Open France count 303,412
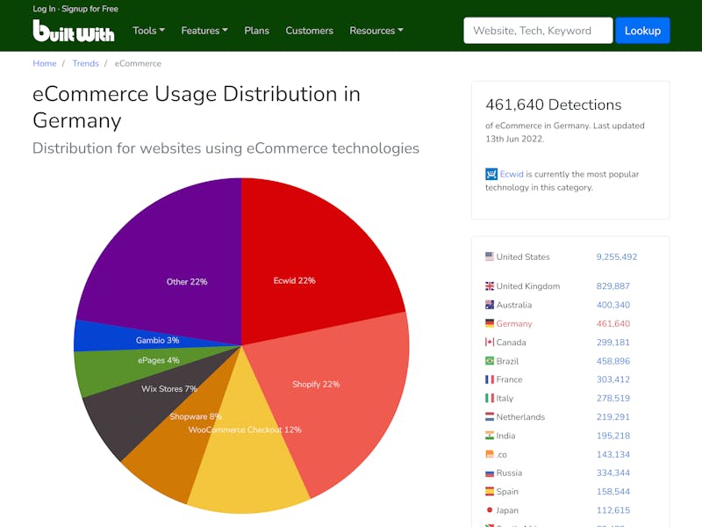The image size is (702, 527). (612, 379)
